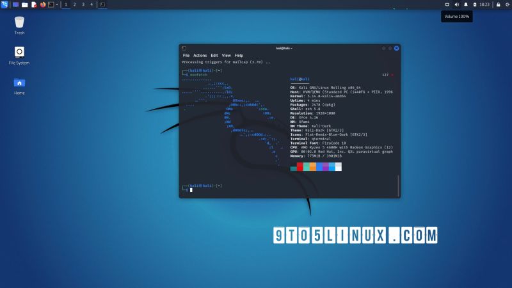Click the terminal vertical scrollbar
The width and height of the screenshot is (512, 288).
click(x=398, y=186)
